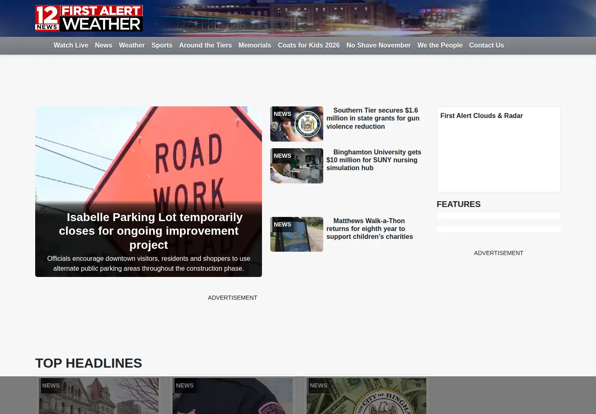Click the parking lot story summary about alternate parking

click(x=149, y=263)
